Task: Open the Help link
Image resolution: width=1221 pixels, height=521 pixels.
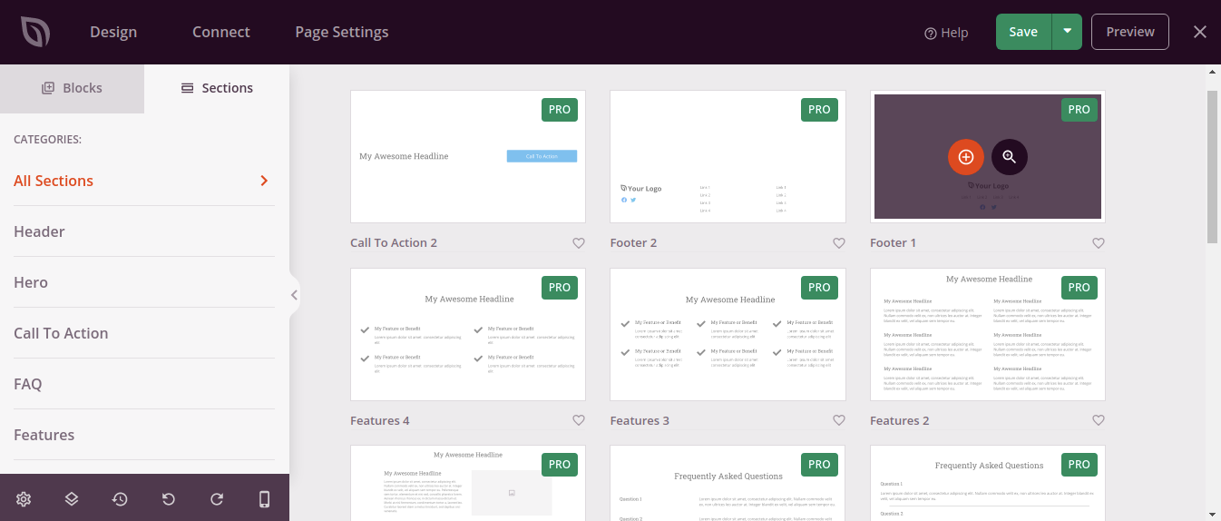Action: pos(946,33)
